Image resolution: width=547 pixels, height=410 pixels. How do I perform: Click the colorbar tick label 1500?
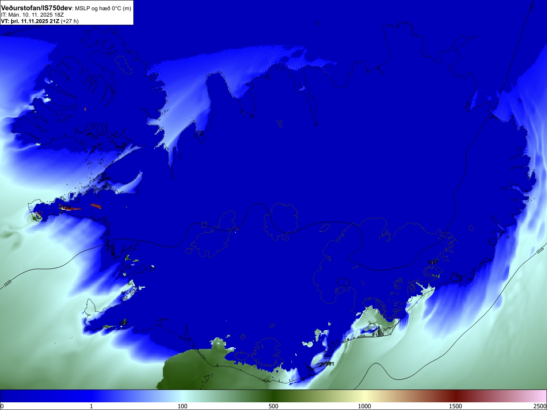456,406
